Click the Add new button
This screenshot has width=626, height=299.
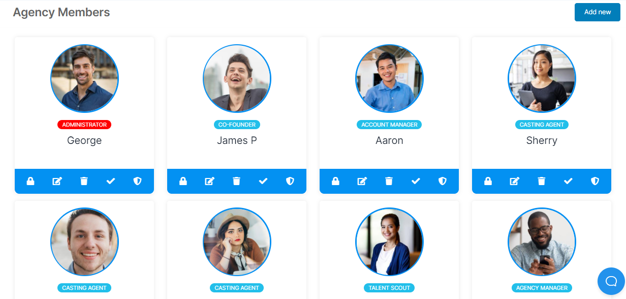(598, 12)
